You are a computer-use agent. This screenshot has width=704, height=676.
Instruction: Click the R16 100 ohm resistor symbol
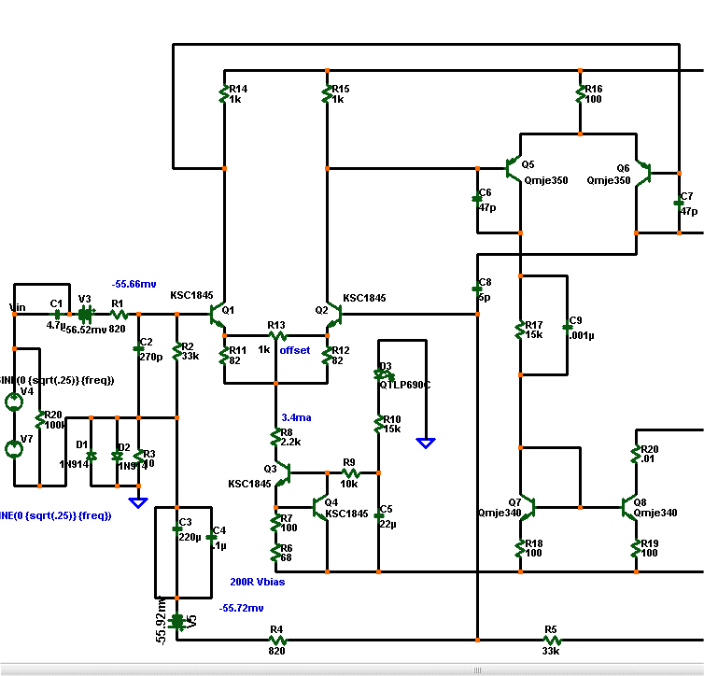pos(580,93)
